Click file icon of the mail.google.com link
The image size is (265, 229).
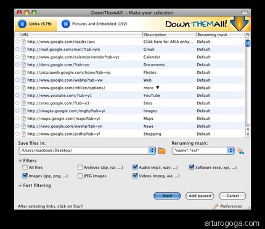[x=24, y=49]
